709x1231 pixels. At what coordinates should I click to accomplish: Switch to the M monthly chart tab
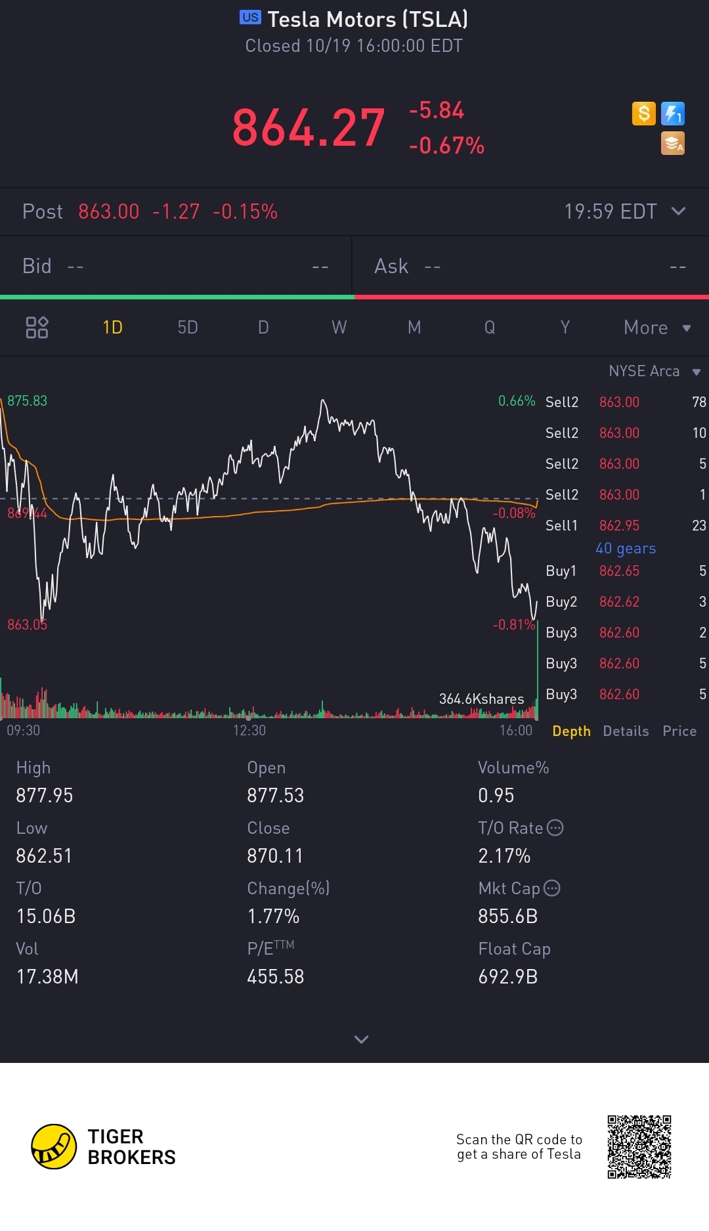point(414,327)
